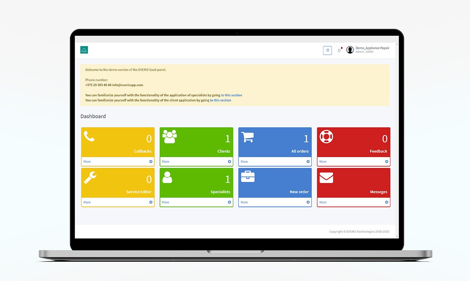Click the arrow icon in Messeges footer
Image resolution: width=470 pixels, height=281 pixels.
coord(387,202)
